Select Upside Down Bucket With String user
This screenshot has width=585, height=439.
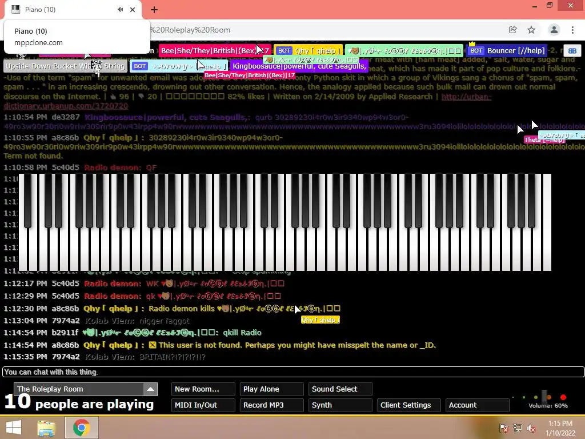coord(65,66)
